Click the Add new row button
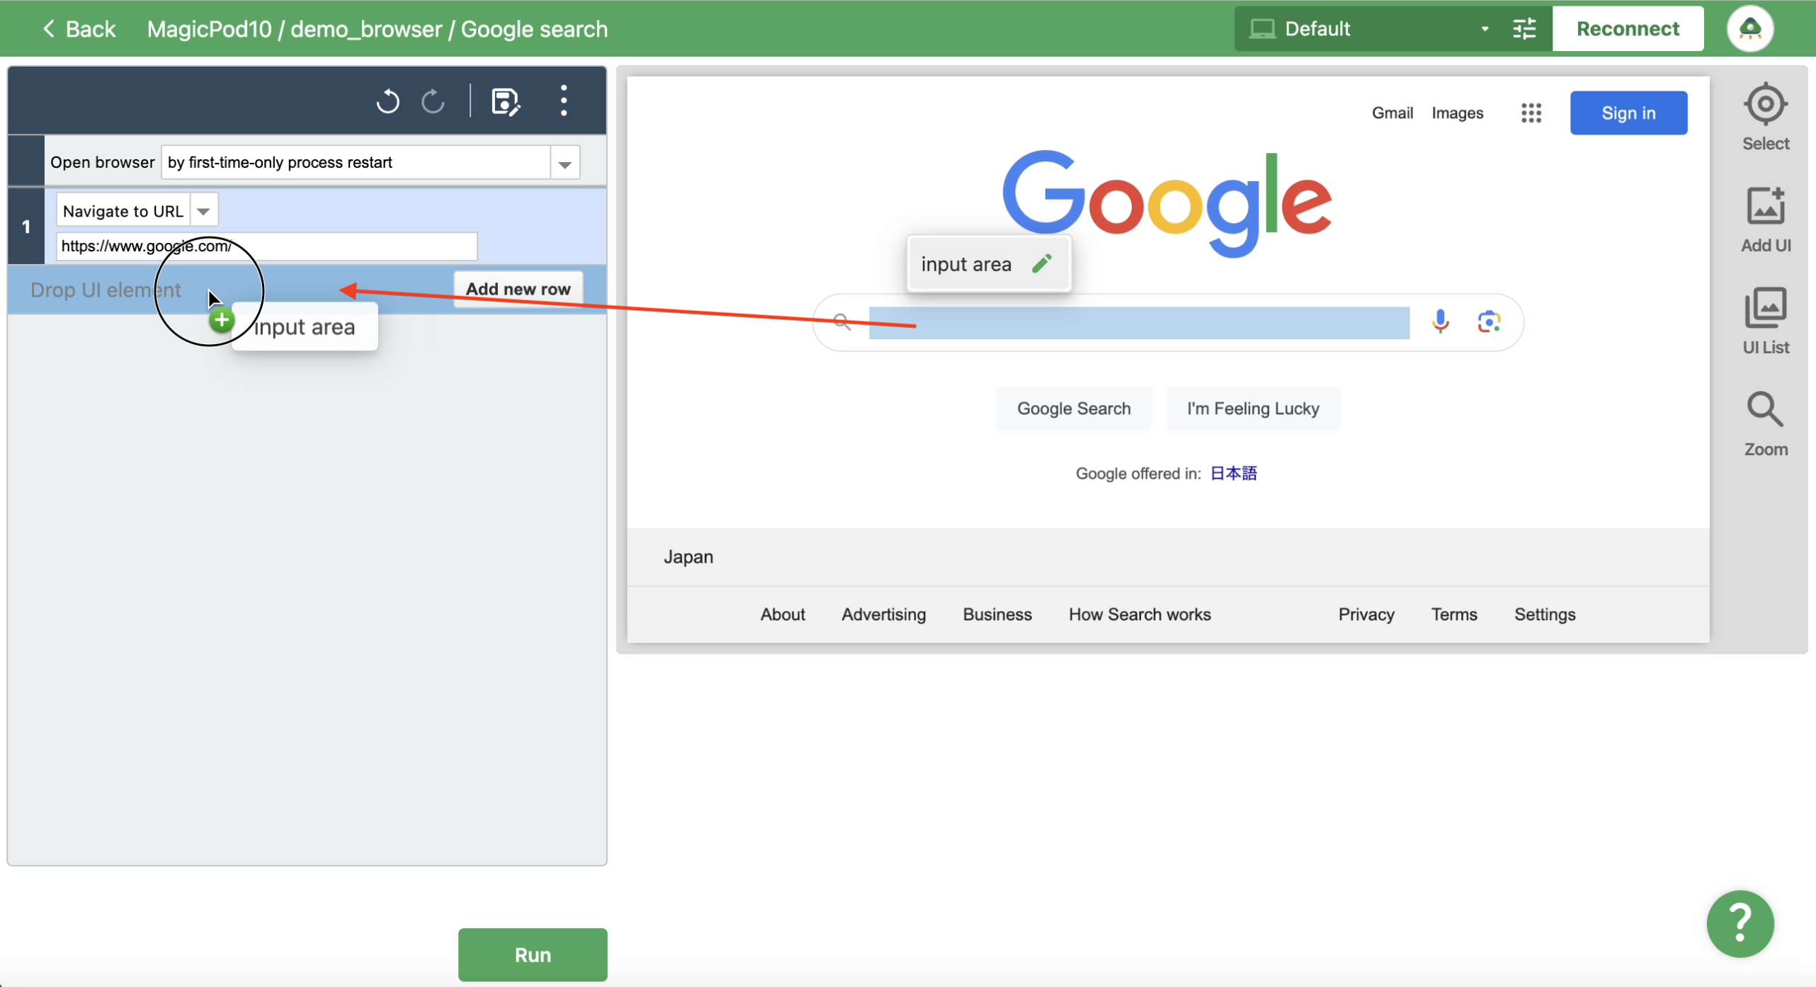The width and height of the screenshot is (1816, 987). [518, 289]
